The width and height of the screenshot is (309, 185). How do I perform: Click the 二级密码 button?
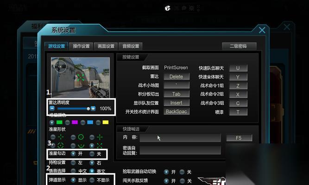point(239,46)
